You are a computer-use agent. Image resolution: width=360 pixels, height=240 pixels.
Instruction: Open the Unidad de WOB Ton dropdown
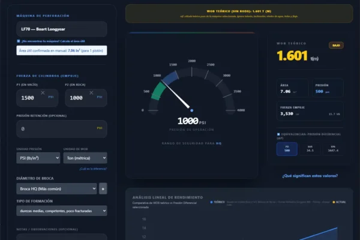pos(85,158)
